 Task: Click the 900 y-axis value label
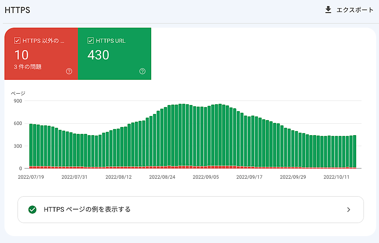[x=18, y=101]
